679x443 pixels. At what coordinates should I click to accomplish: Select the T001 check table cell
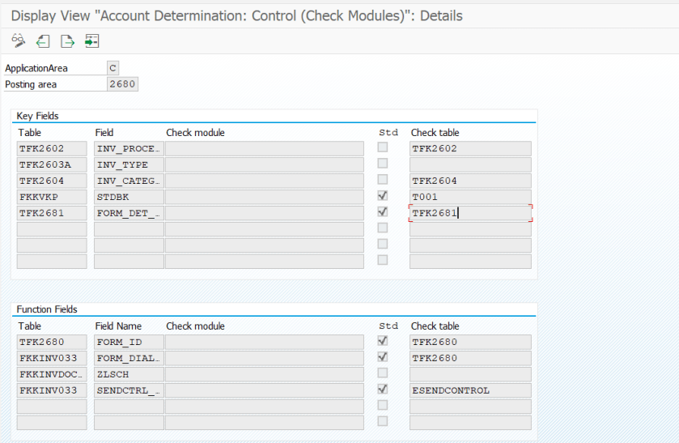pyautogui.click(x=469, y=197)
